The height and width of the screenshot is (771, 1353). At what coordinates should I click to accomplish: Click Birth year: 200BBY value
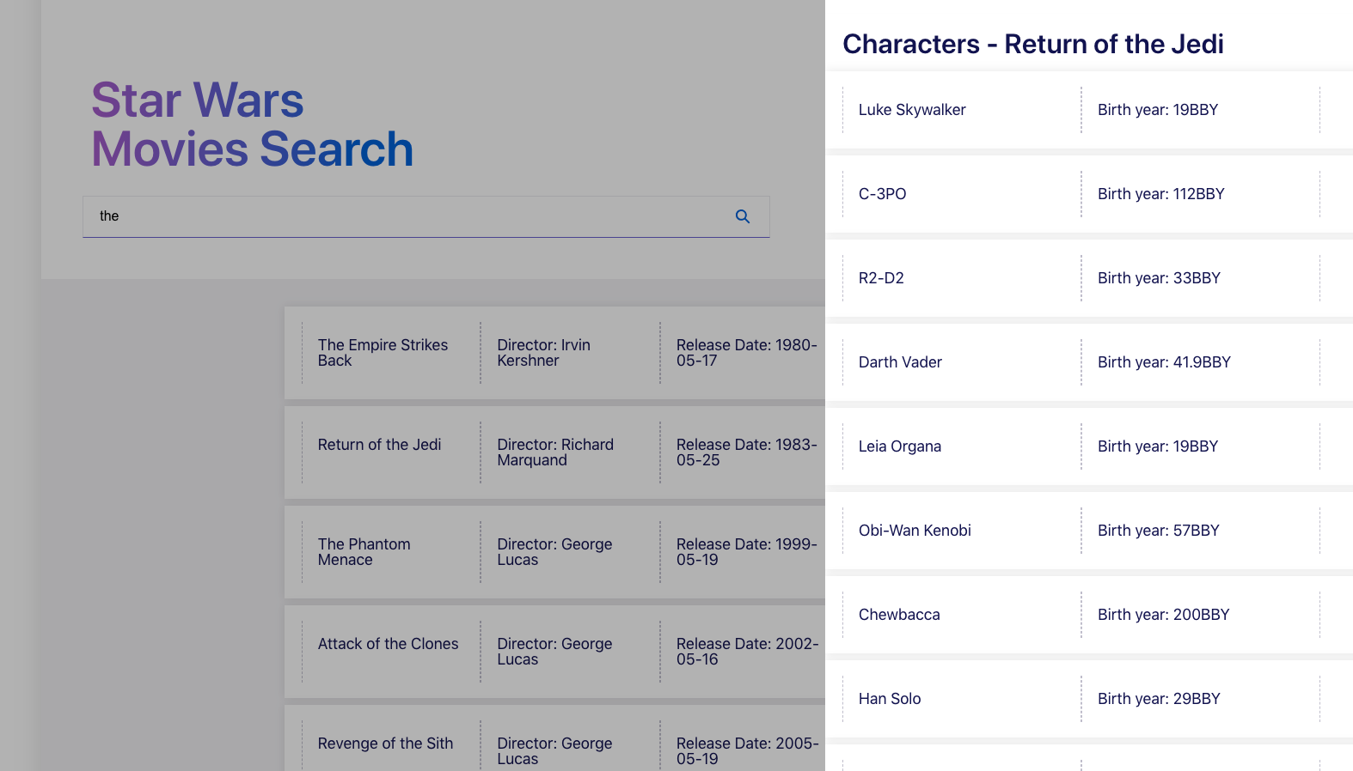[x=1164, y=615]
